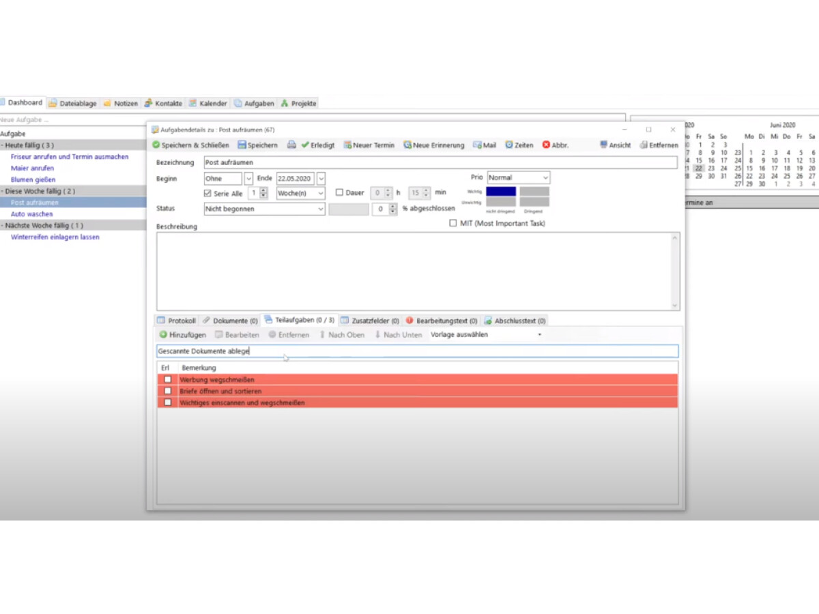Click Hinzufügen to add subtask

[182, 335]
